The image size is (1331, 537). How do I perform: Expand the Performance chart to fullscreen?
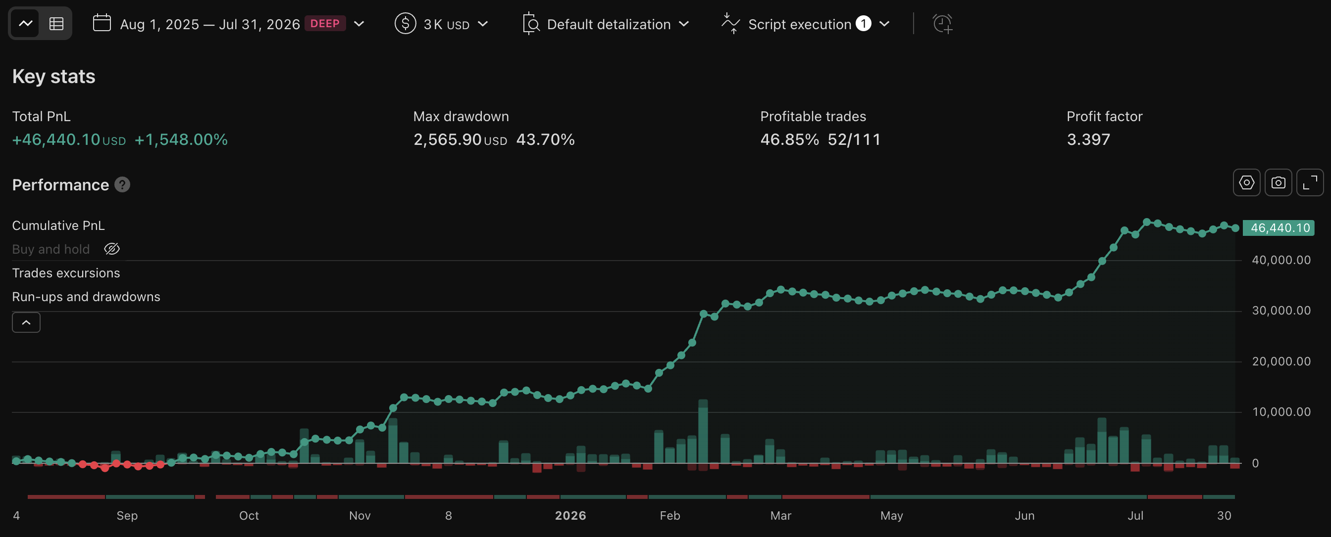click(x=1310, y=182)
